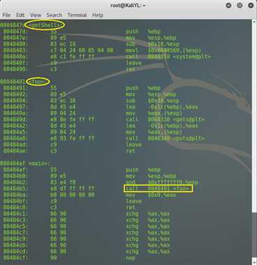Click the window title root@KaliYL
This screenshot has width=257, height=265.
(x=128, y=5)
